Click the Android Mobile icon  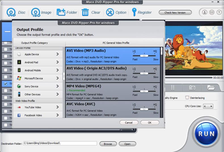point(19,70)
